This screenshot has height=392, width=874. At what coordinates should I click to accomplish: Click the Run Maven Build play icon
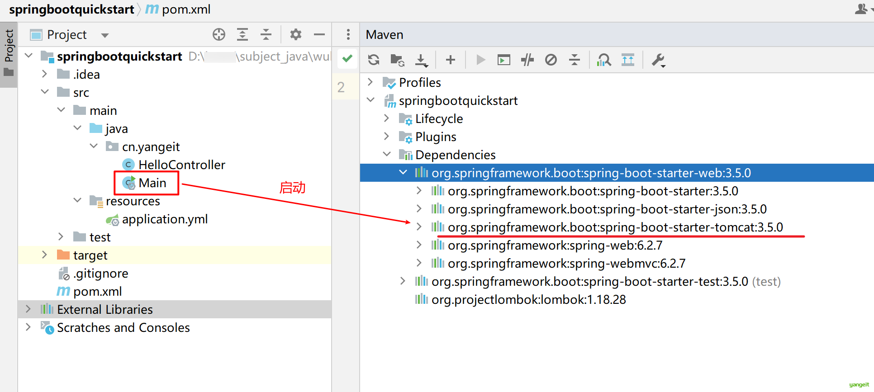[x=480, y=60]
